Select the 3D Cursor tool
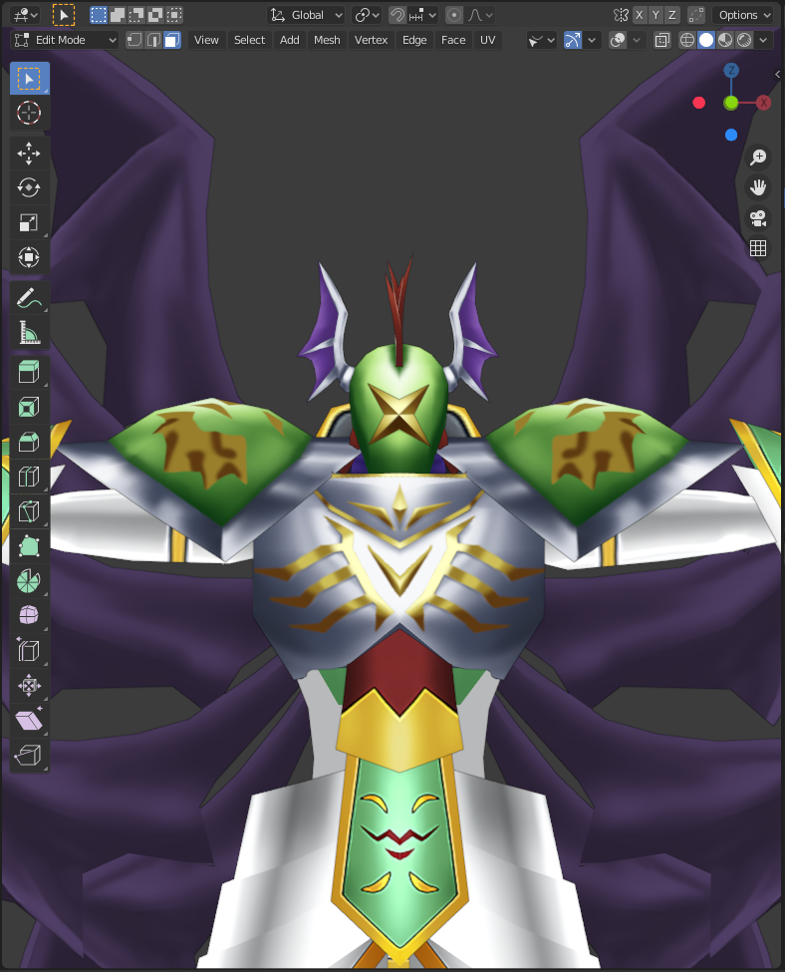Viewport: 785px width, 972px height. click(x=29, y=114)
